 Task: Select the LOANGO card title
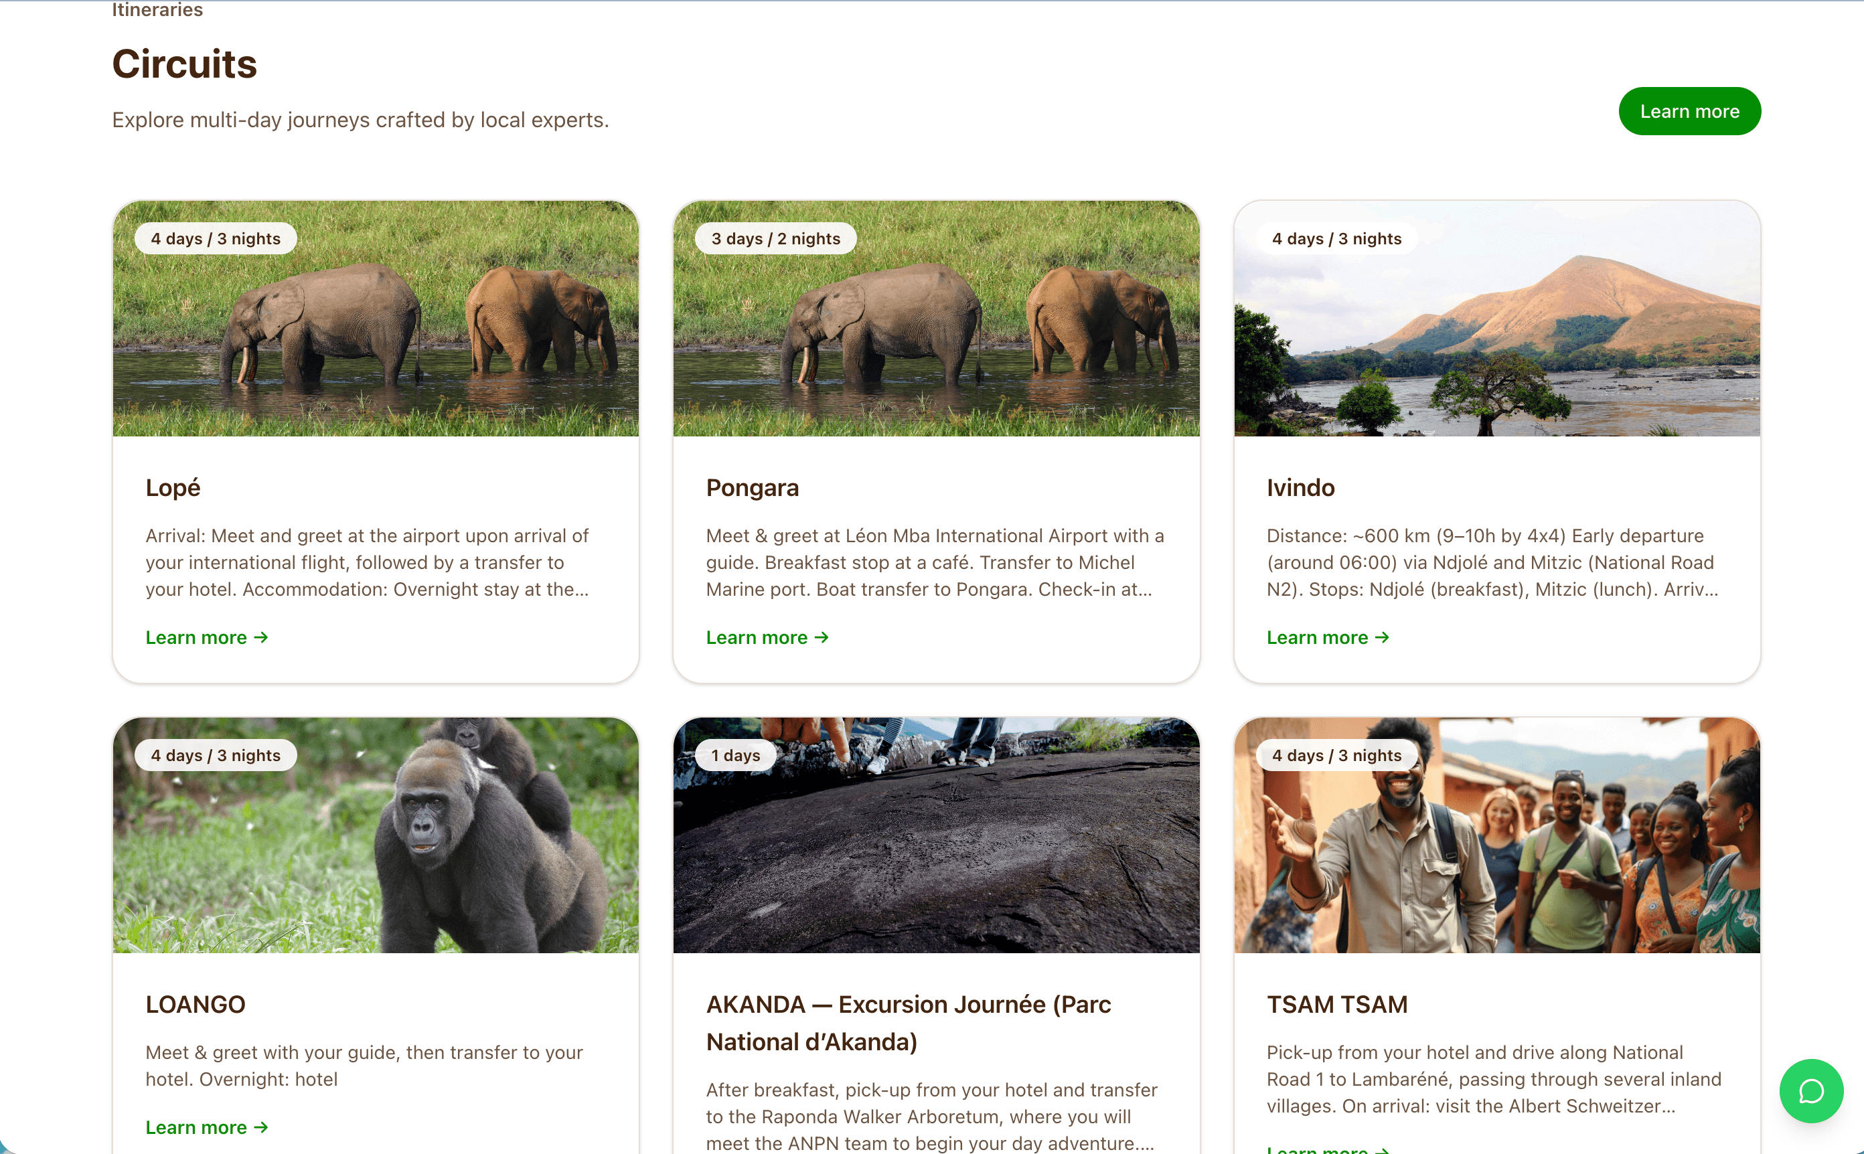click(x=196, y=1005)
